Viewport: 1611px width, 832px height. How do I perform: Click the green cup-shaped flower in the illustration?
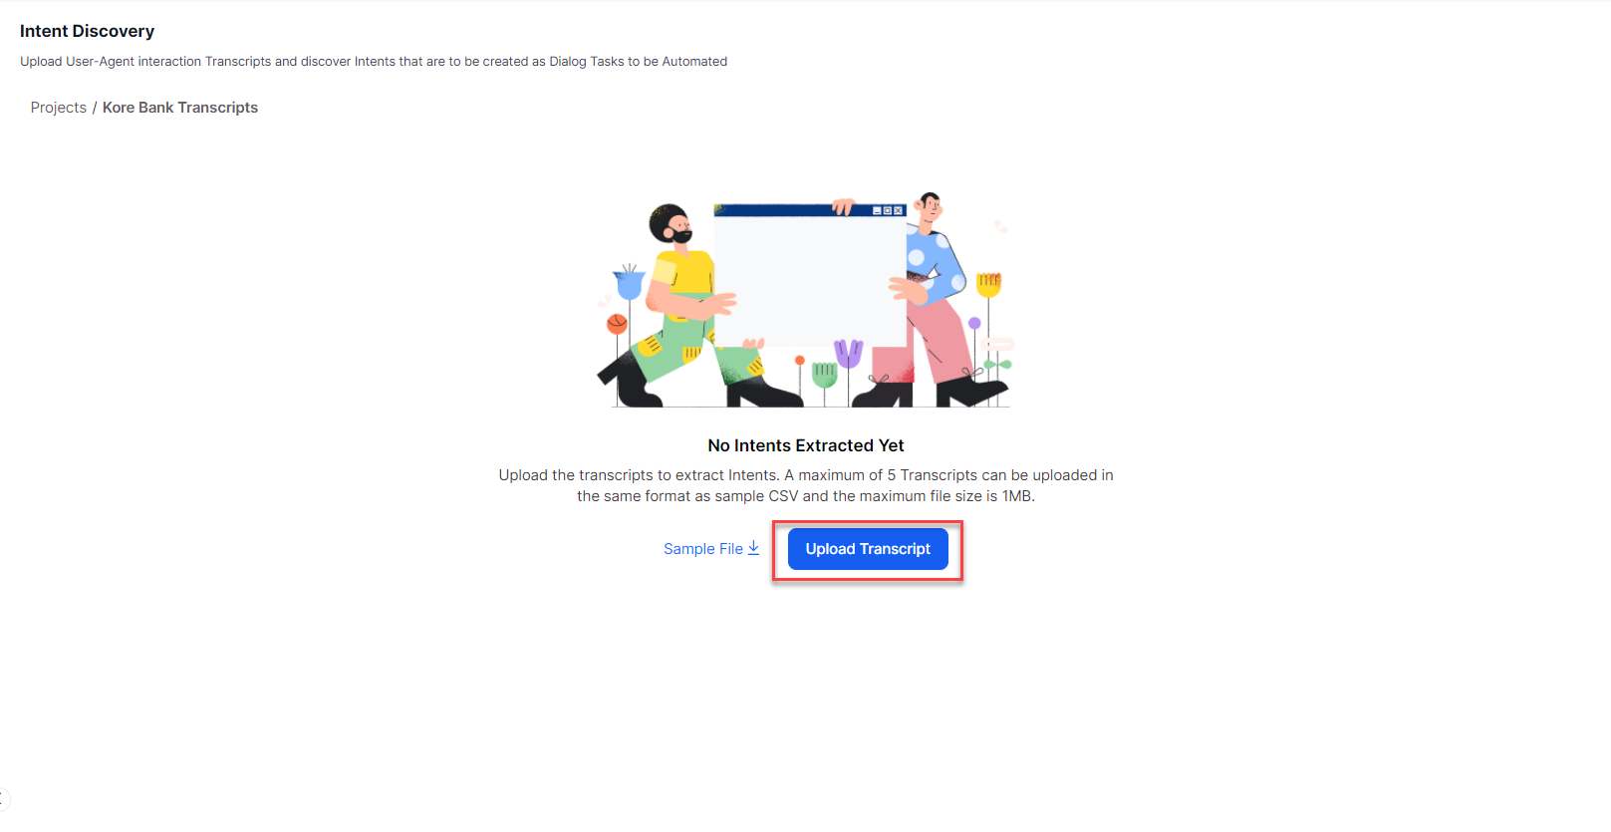tap(824, 375)
